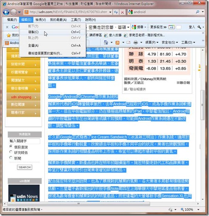The image size is (209, 216).
Task: Click the Read mail envelope icon
Action: (129, 42)
